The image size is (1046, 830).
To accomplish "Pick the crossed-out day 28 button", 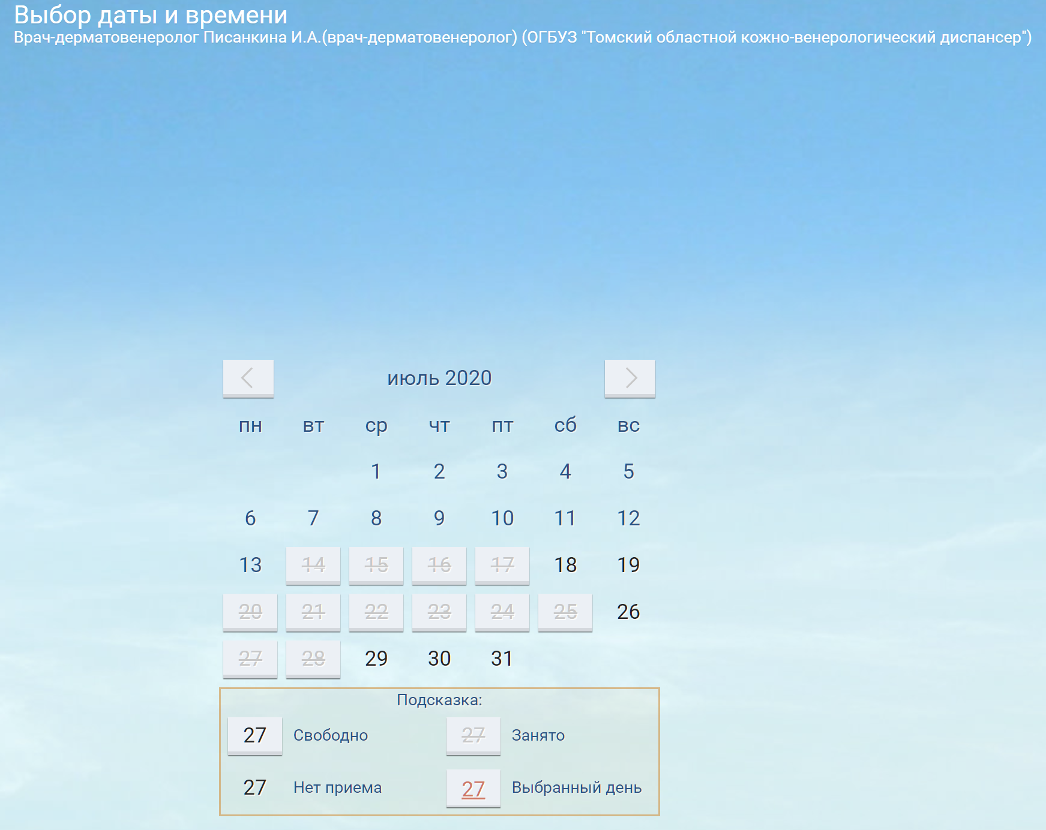I will point(313,658).
